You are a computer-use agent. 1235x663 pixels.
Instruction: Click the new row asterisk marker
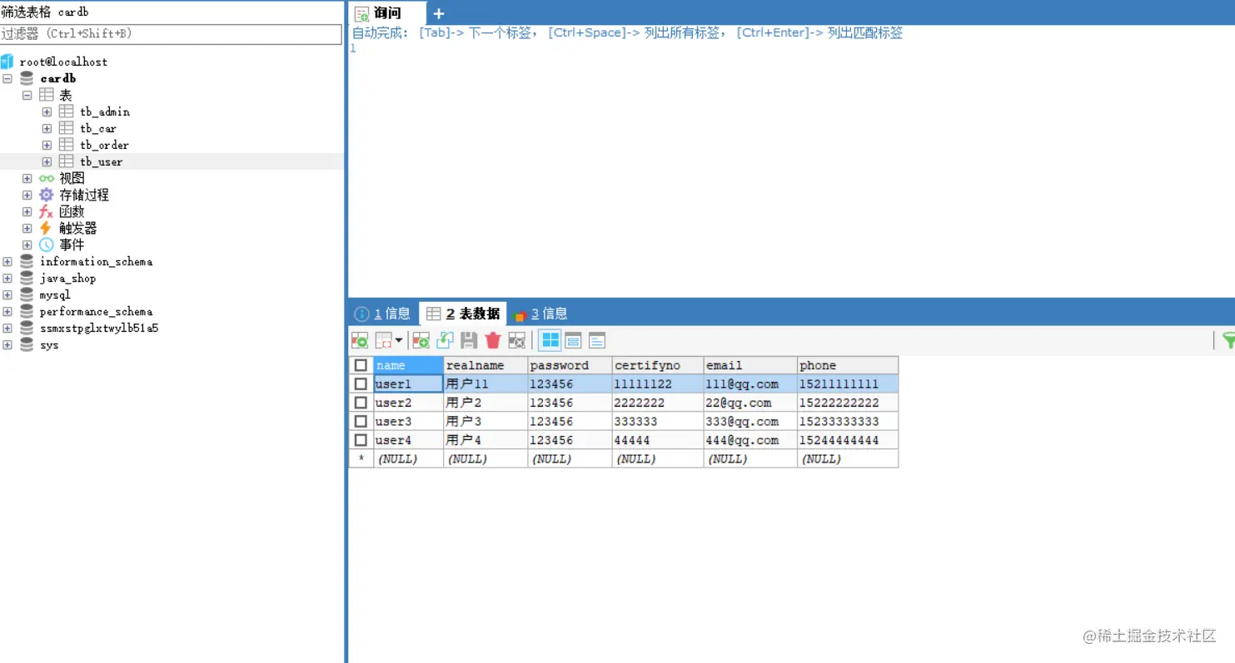click(x=361, y=458)
